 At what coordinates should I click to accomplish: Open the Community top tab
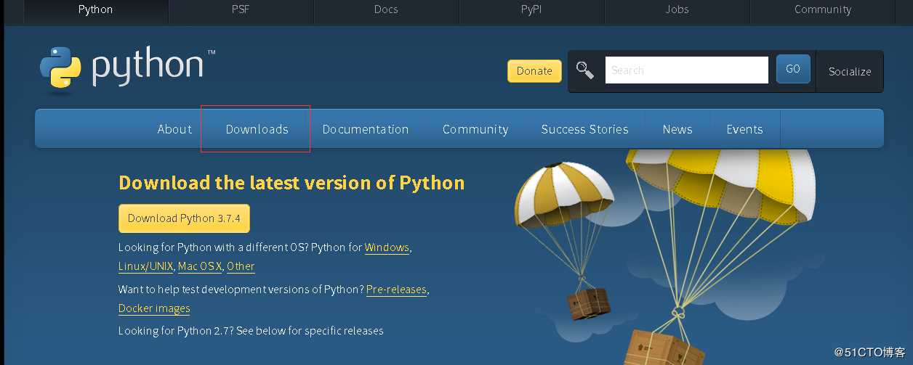(823, 10)
